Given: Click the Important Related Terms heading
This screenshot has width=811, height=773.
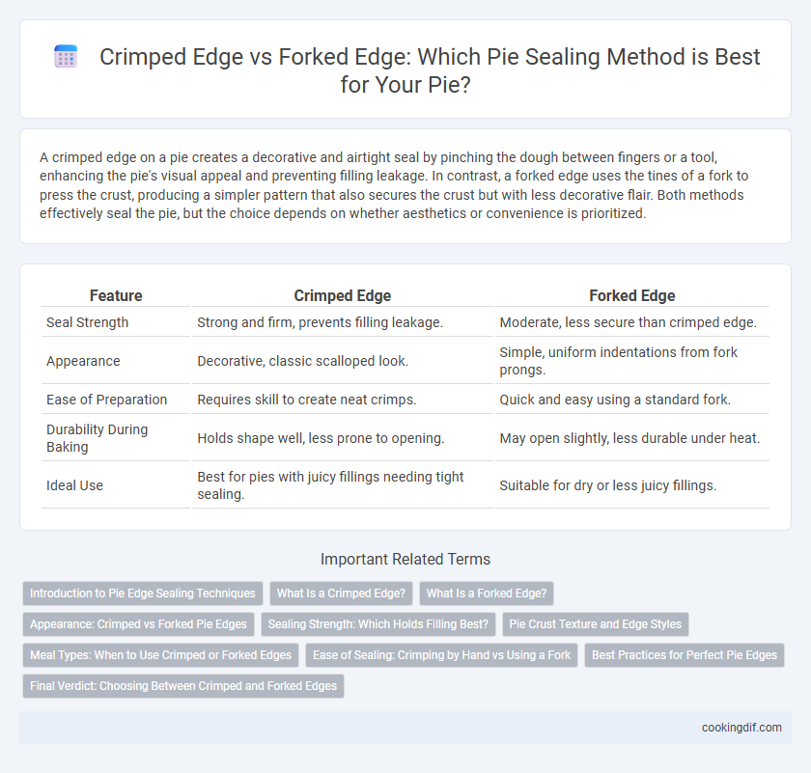Looking at the screenshot, I should pos(405,559).
